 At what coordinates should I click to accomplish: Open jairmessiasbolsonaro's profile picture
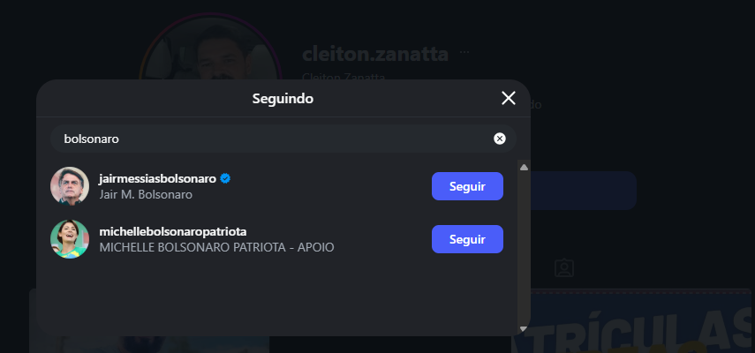point(70,186)
